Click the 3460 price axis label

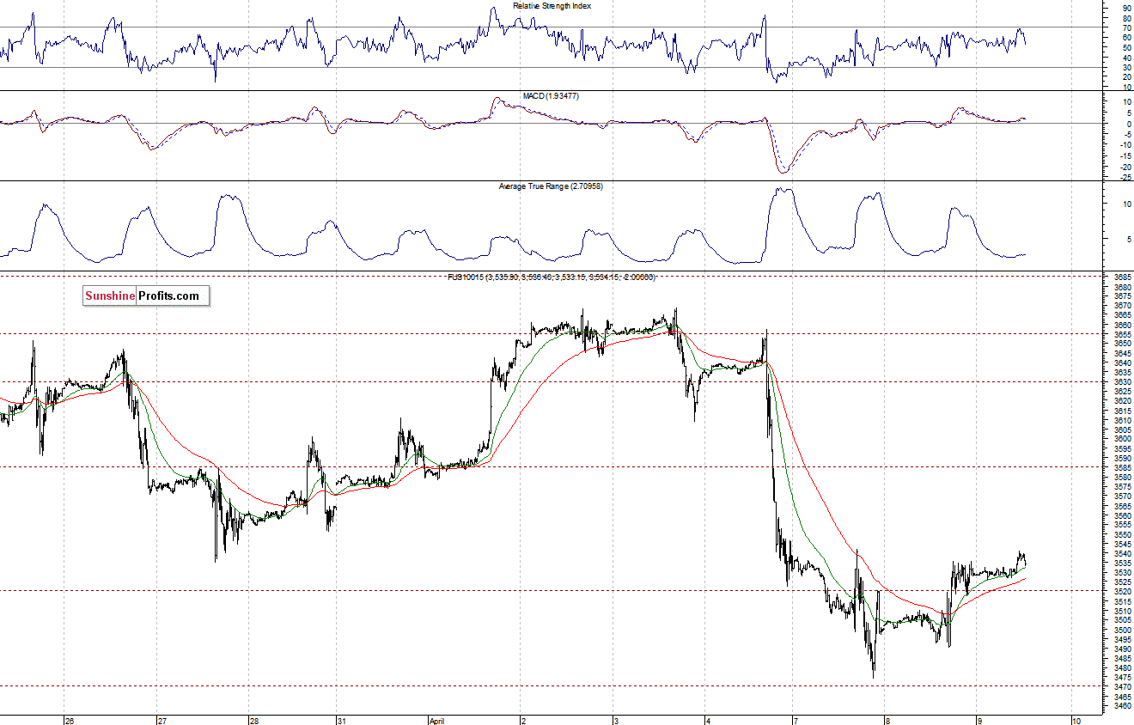point(1121,705)
